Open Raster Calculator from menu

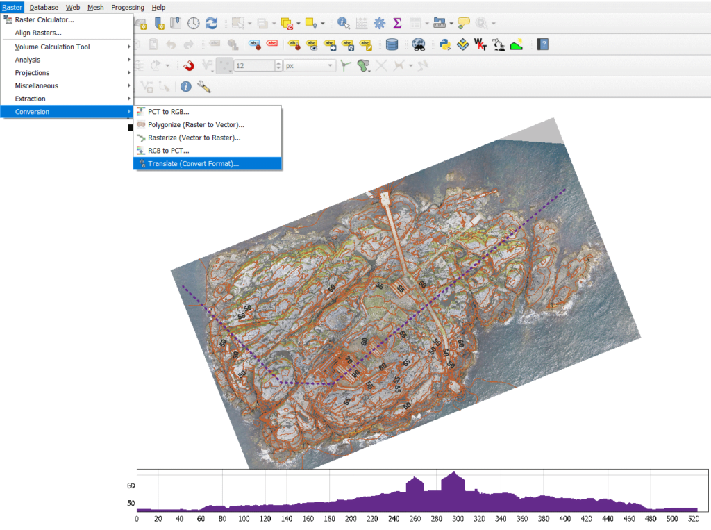[x=44, y=20]
